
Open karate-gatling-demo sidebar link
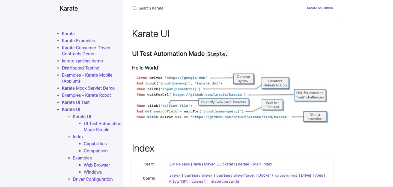[x=82, y=61]
